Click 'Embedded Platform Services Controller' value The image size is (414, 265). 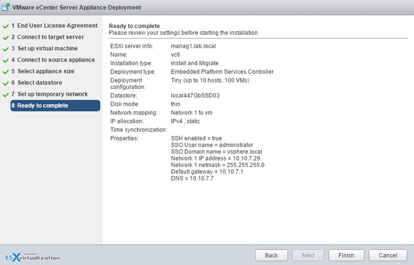pyautogui.click(x=222, y=72)
